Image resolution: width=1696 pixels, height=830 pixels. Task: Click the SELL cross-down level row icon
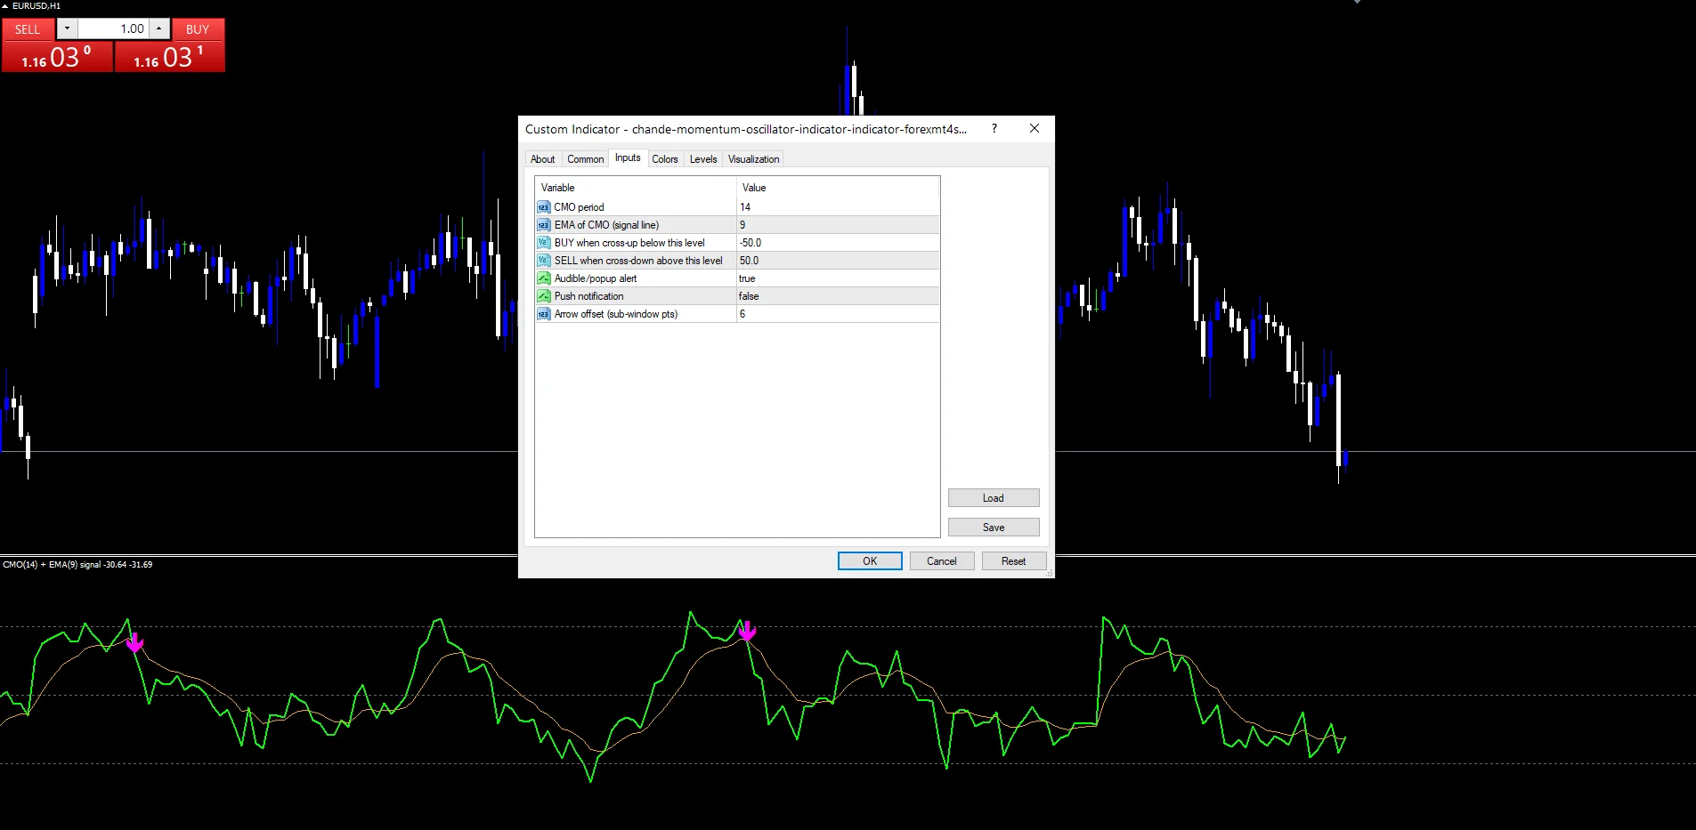click(543, 261)
